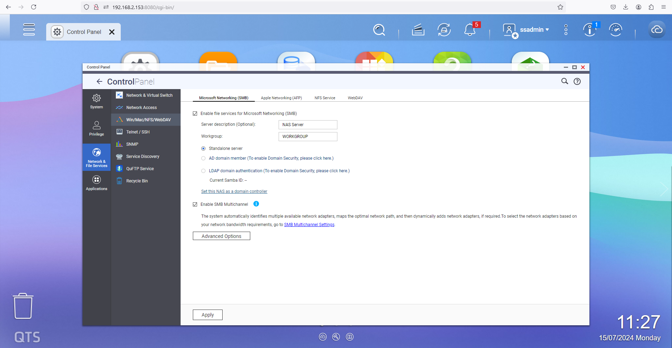Minimize the Control Panel window
Image resolution: width=672 pixels, height=348 pixels.
click(566, 67)
